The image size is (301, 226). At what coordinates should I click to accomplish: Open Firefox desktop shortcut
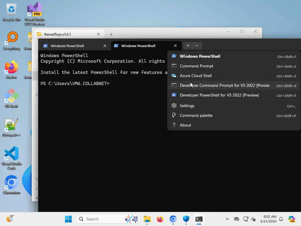[11, 69]
